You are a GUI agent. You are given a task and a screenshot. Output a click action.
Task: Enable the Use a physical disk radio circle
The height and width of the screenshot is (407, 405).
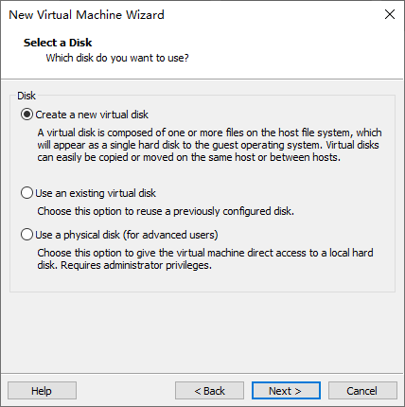26,235
